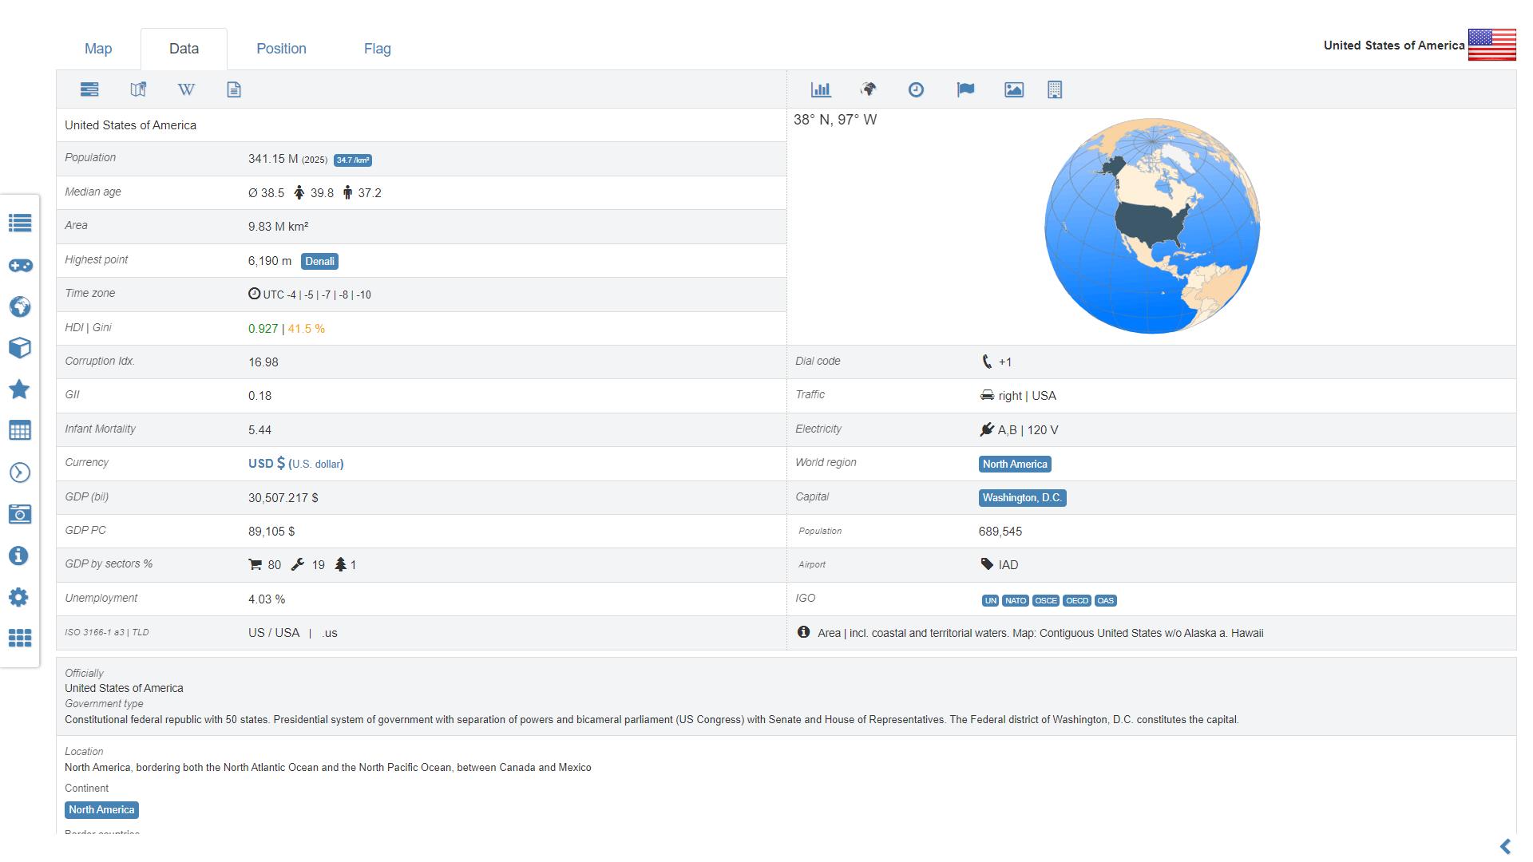Click the camera screenshot sidebar icon
This screenshot has height=862, width=1533.
(x=20, y=514)
